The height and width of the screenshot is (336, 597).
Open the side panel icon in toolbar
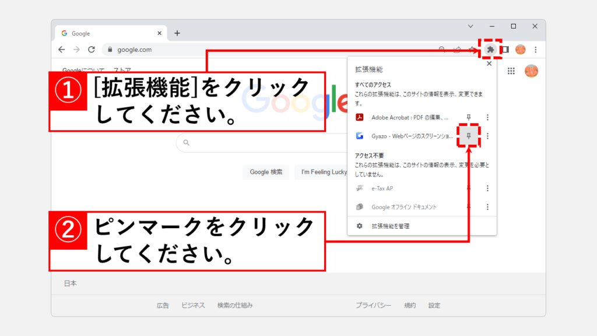(x=505, y=50)
